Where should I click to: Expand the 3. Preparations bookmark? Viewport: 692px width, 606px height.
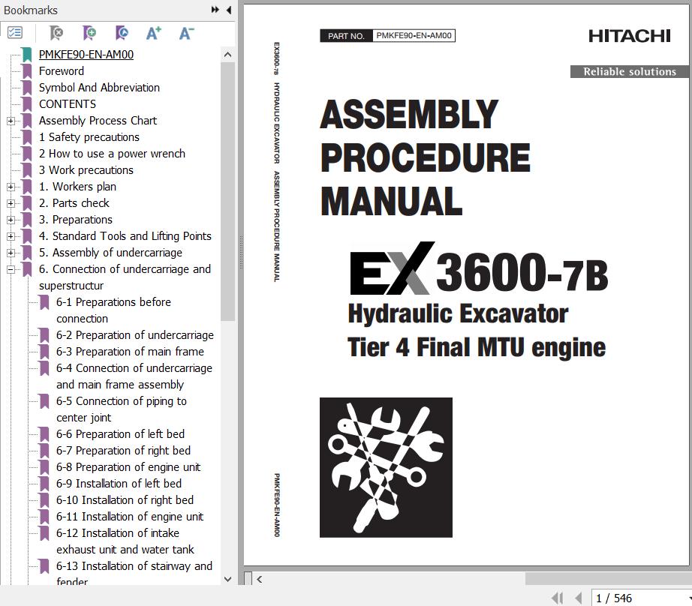click(x=11, y=220)
